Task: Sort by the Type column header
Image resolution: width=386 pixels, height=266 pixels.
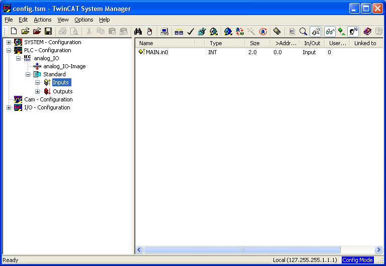Action: click(x=225, y=43)
